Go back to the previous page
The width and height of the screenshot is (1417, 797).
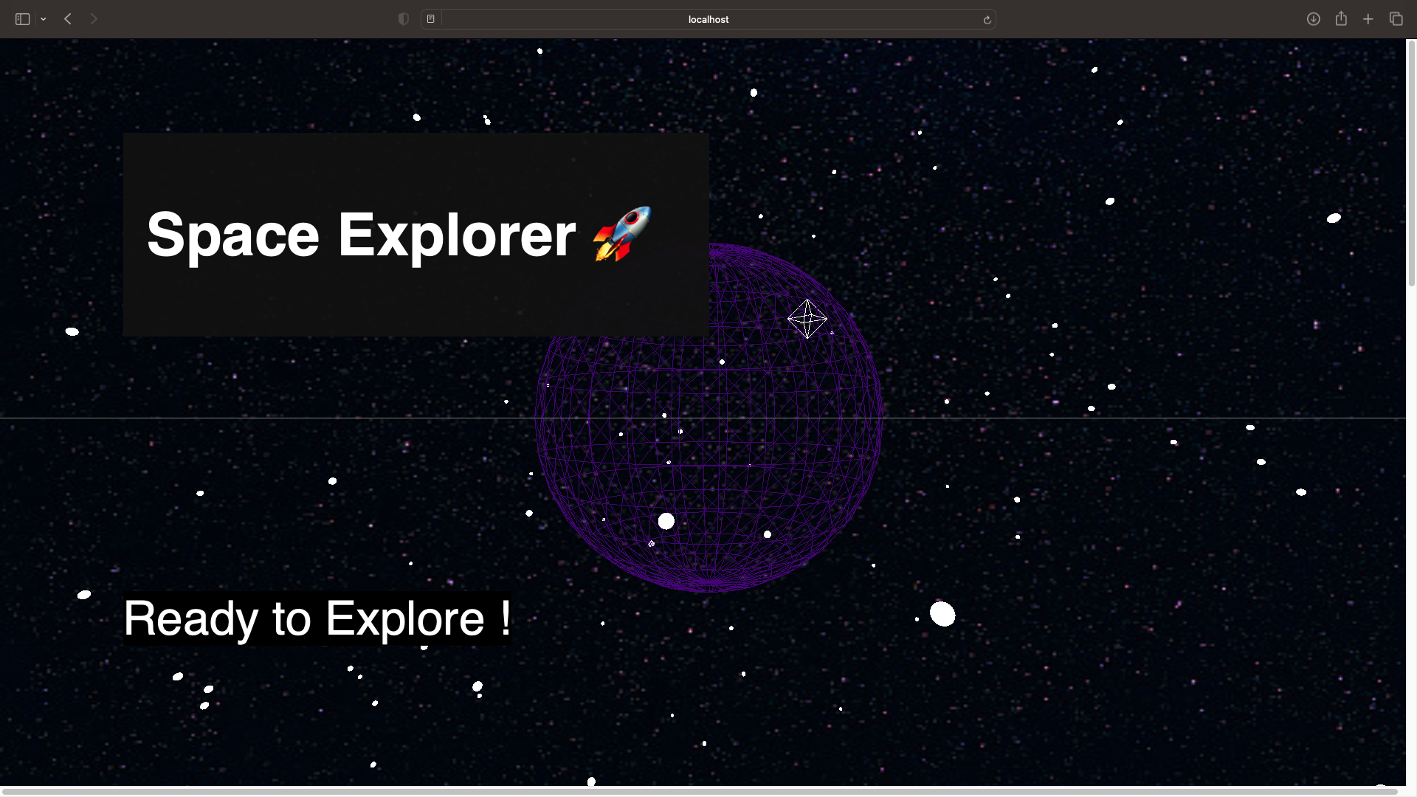point(68,19)
